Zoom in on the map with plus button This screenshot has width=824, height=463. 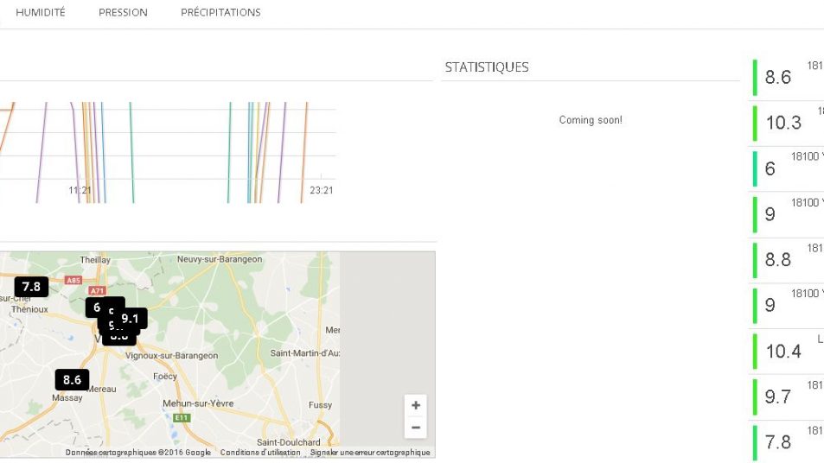(416, 405)
